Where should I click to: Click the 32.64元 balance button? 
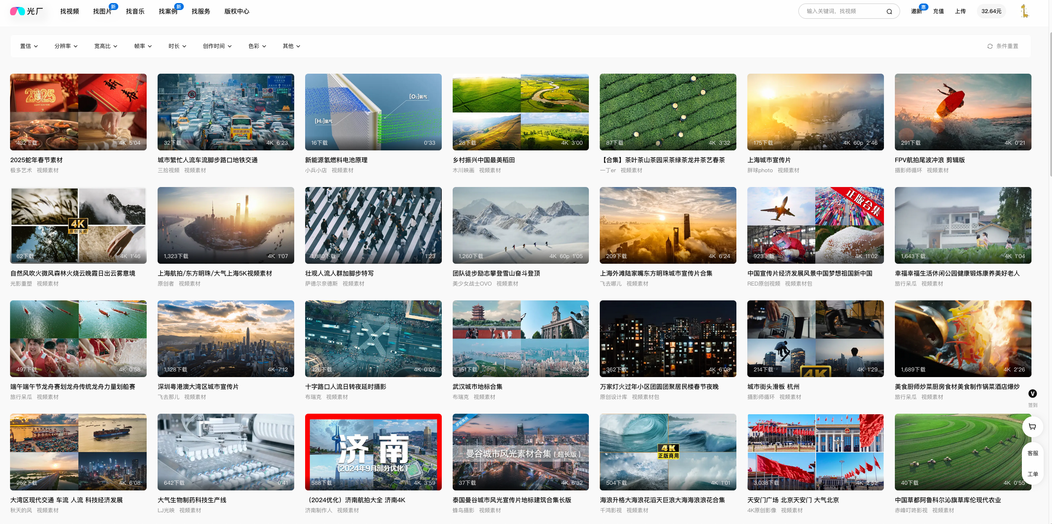[x=991, y=11]
